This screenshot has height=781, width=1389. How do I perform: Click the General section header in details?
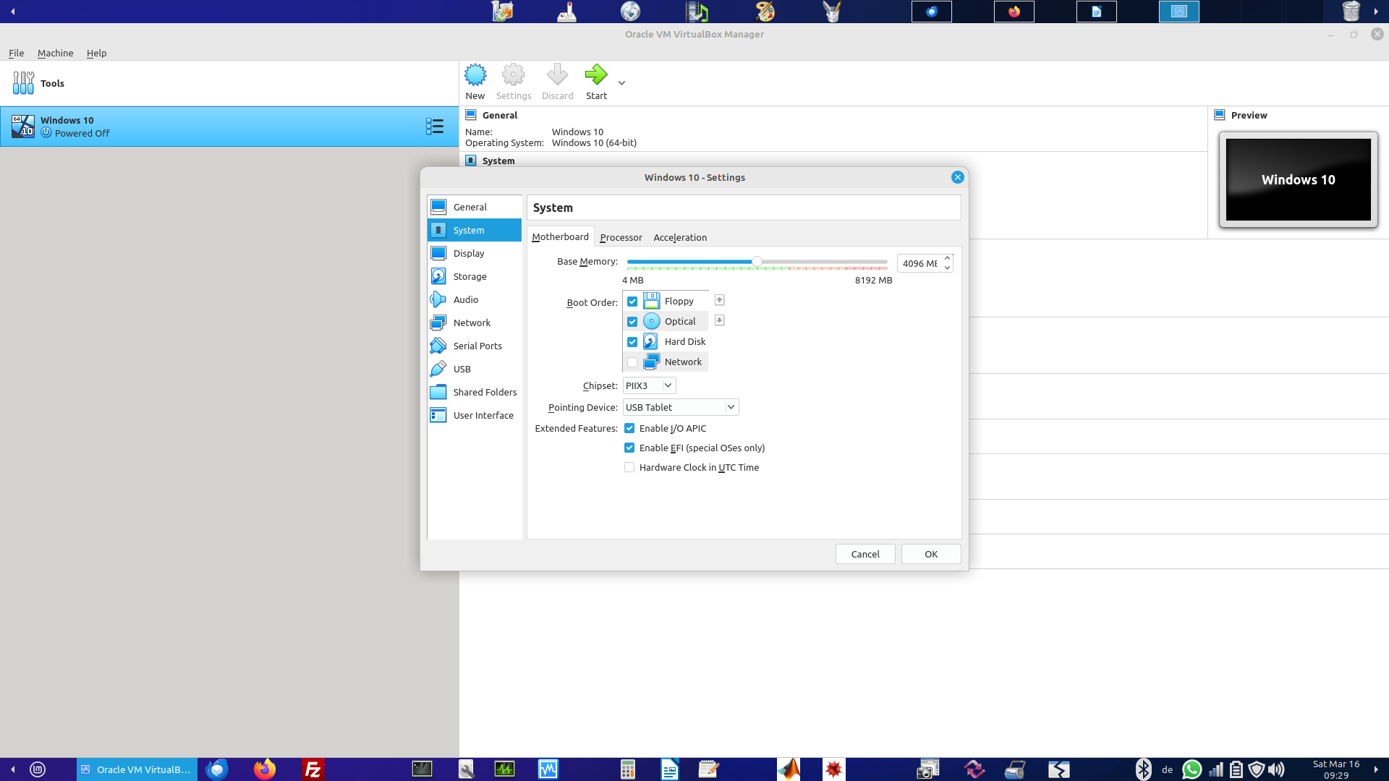point(500,115)
